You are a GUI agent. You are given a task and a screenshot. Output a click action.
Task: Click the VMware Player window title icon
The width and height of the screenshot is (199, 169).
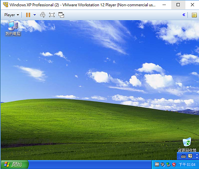tap(5, 5)
